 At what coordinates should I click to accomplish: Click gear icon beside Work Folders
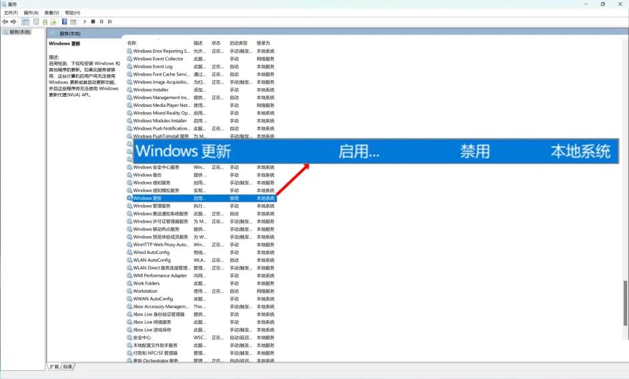130,283
